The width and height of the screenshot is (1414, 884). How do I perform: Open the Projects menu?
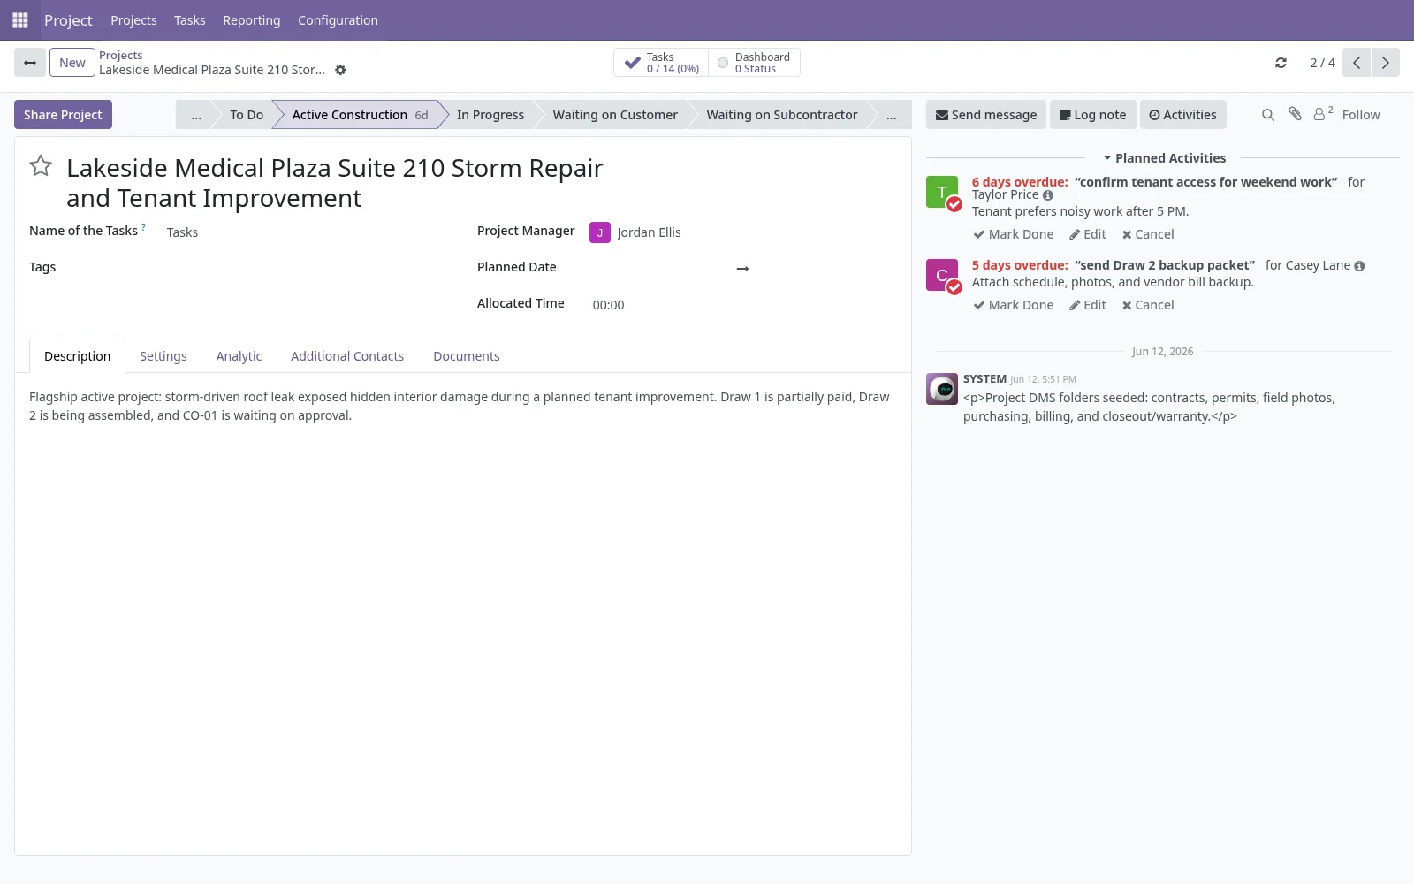click(x=133, y=20)
